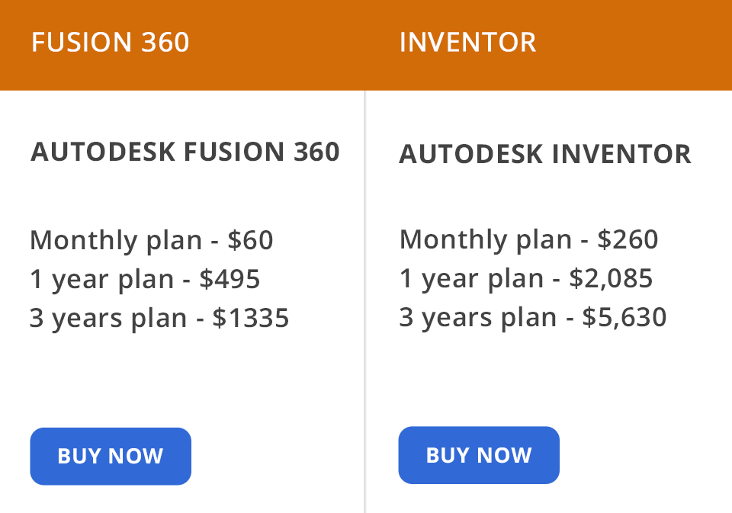Image resolution: width=732 pixels, height=513 pixels.
Task: Select the AUTODESK FUSION 360 heading
Action: coord(185,152)
